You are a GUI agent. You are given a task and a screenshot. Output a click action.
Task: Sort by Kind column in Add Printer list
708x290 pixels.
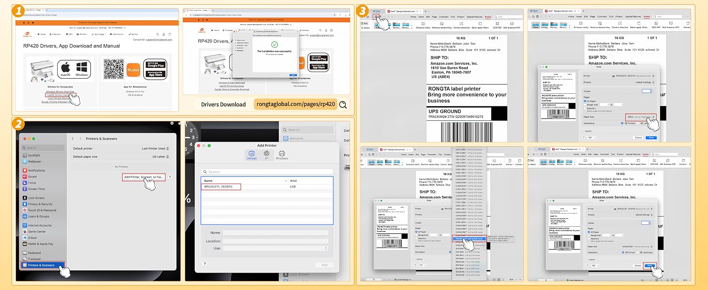tap(293, 180)
